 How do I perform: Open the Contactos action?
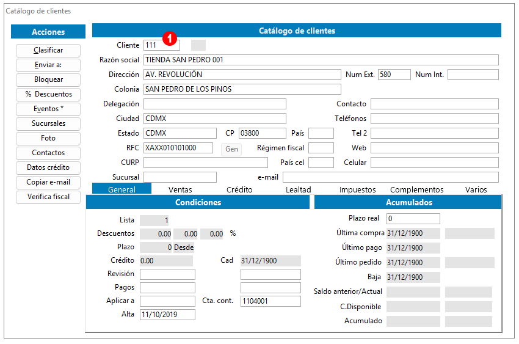tap(48, 153)
